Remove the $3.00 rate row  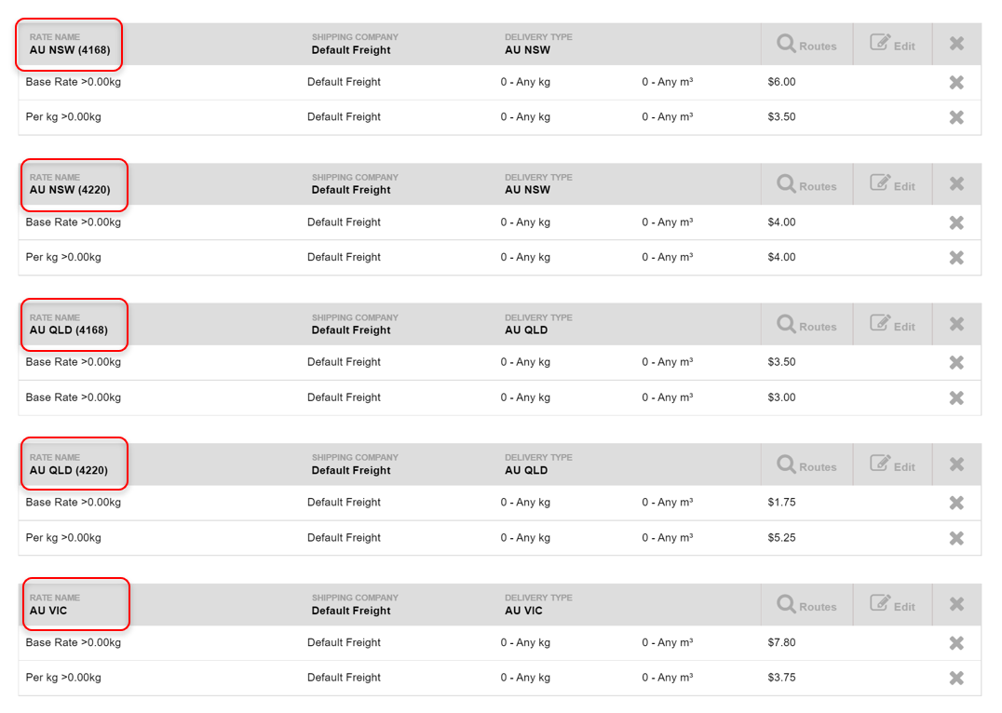(x=956, y=398)
